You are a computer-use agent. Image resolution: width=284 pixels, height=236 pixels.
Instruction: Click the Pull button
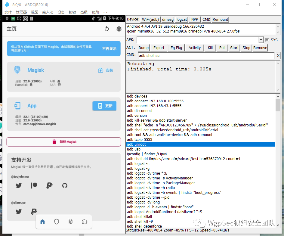(x=222, y=48)
